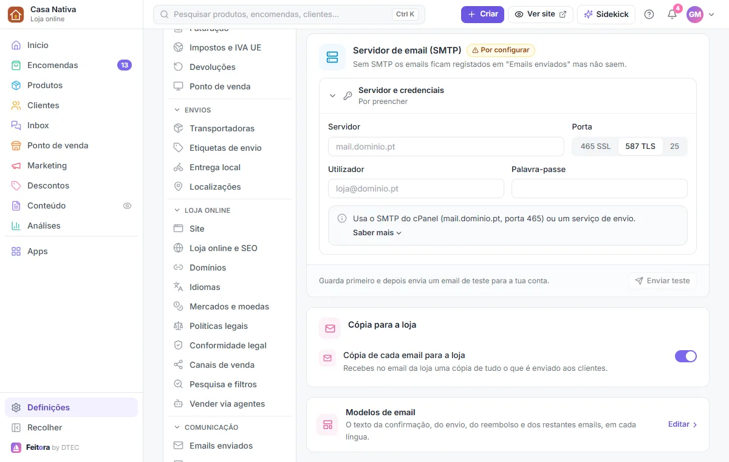The height and width of the screenshot is (462, 729).
Task: Select port 587 TLS
Action: [640, 147]
